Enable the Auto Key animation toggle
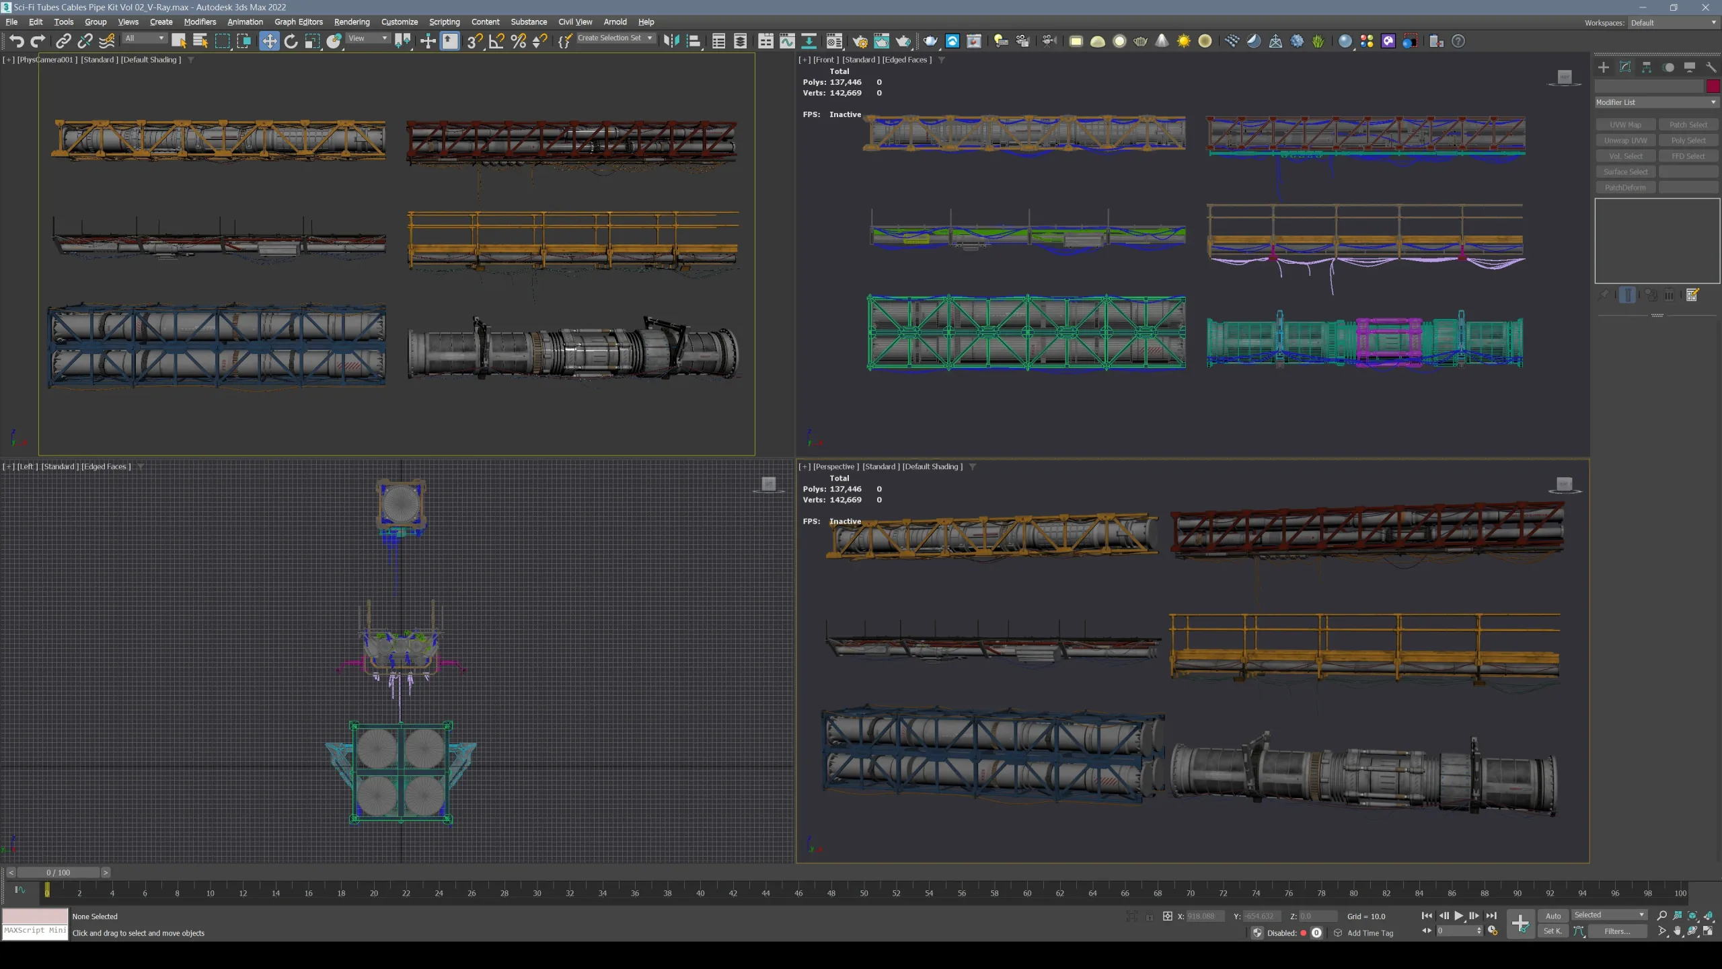The image size is (1722, 969). coord(1552,916)
